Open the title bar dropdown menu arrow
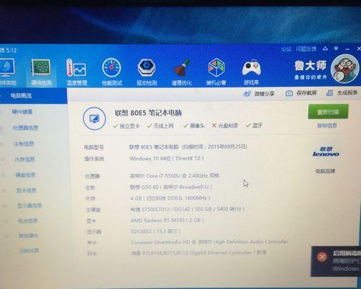 click(x=336, y=49)
